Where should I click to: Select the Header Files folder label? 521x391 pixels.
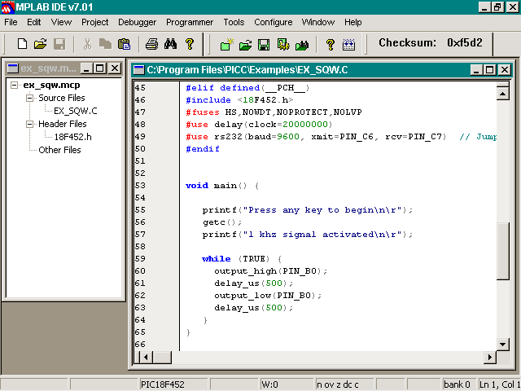(x=63, y=124)
